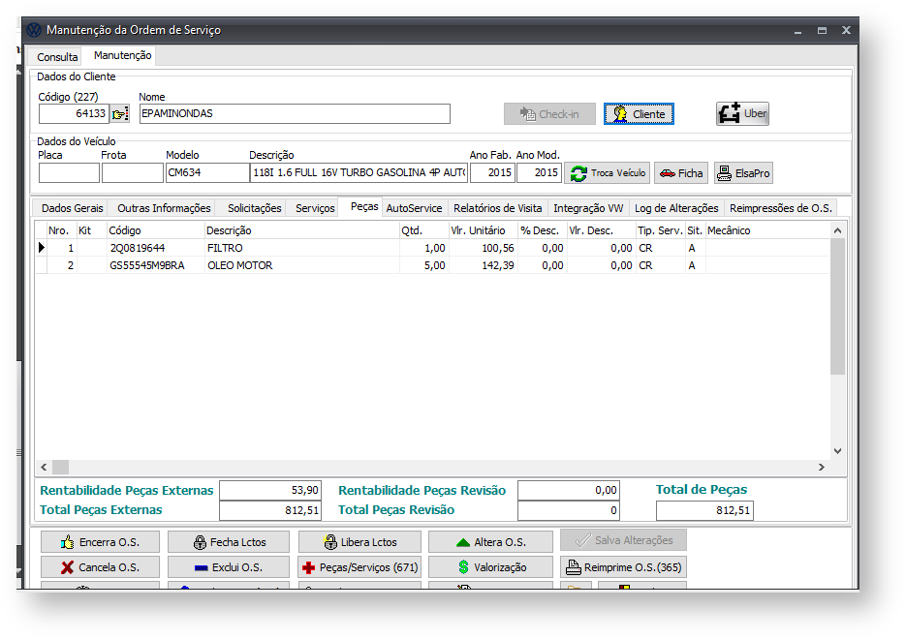
Task: Click the Nome input field
Action: (295, 114)
